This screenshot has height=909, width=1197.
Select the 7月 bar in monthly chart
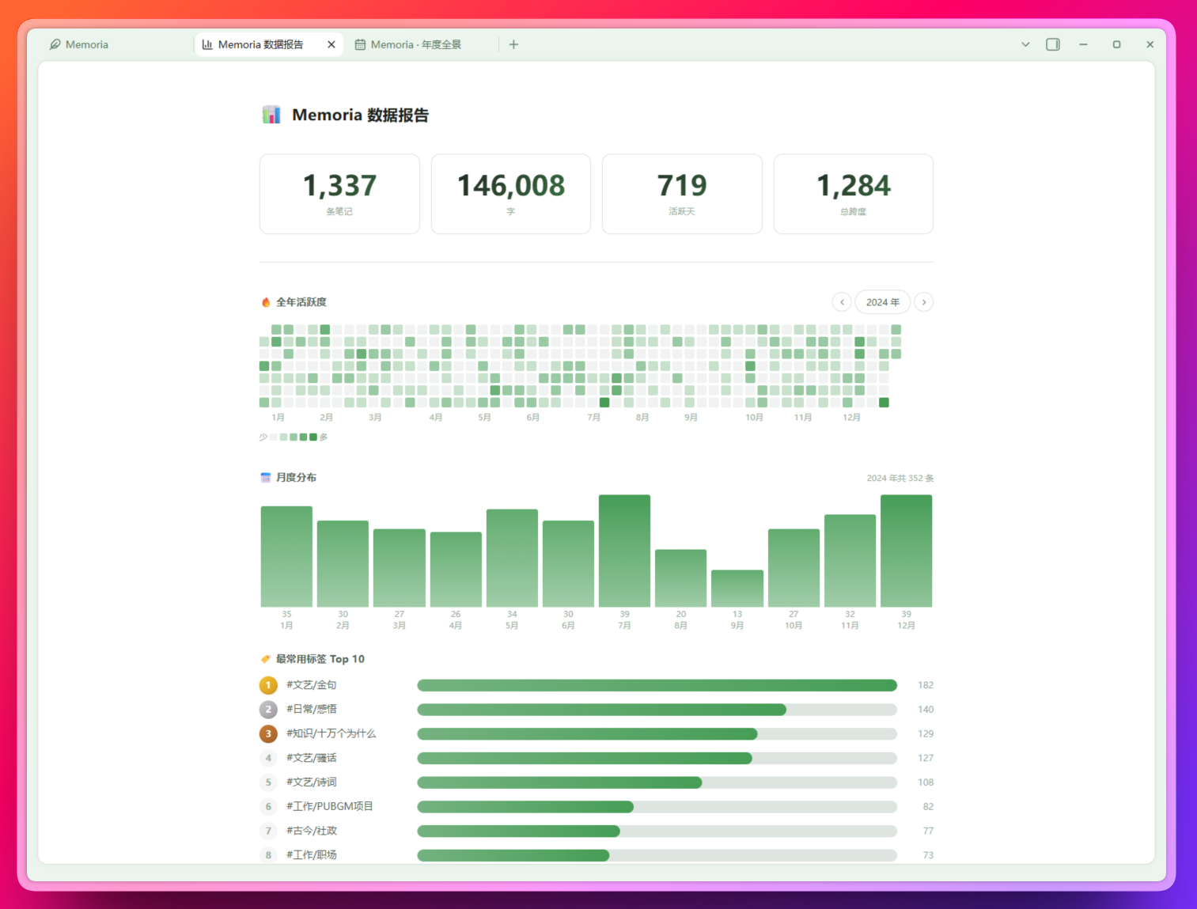pos(625,551)
